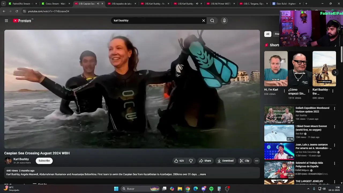Create a clip with the Clip button
Screen dimensions: 343x193
[244, 161]
